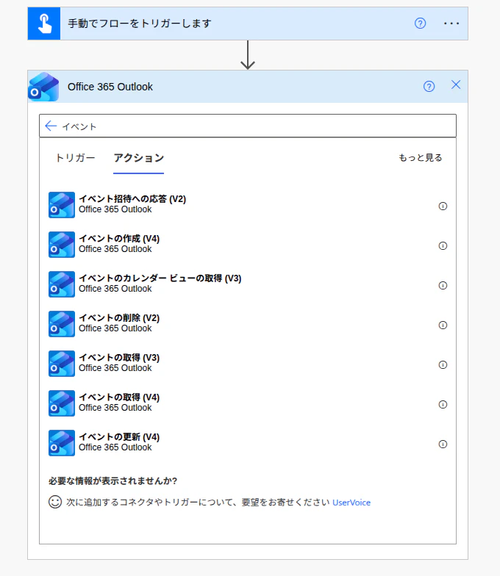500x576 pixels.
Task: Click もっと見る to show more
Action: point(421,157)
